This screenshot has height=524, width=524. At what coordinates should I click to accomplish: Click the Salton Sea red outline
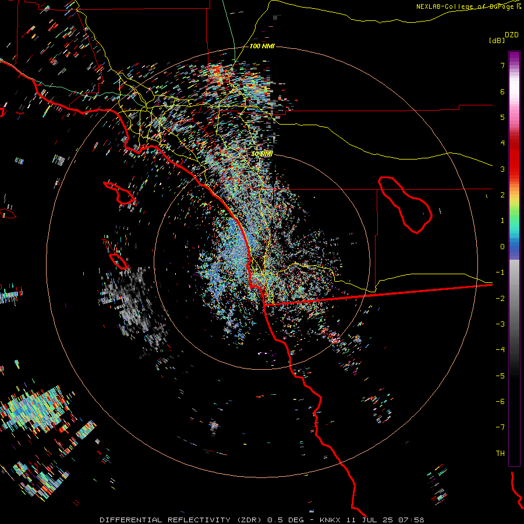(x=405, y=204)
